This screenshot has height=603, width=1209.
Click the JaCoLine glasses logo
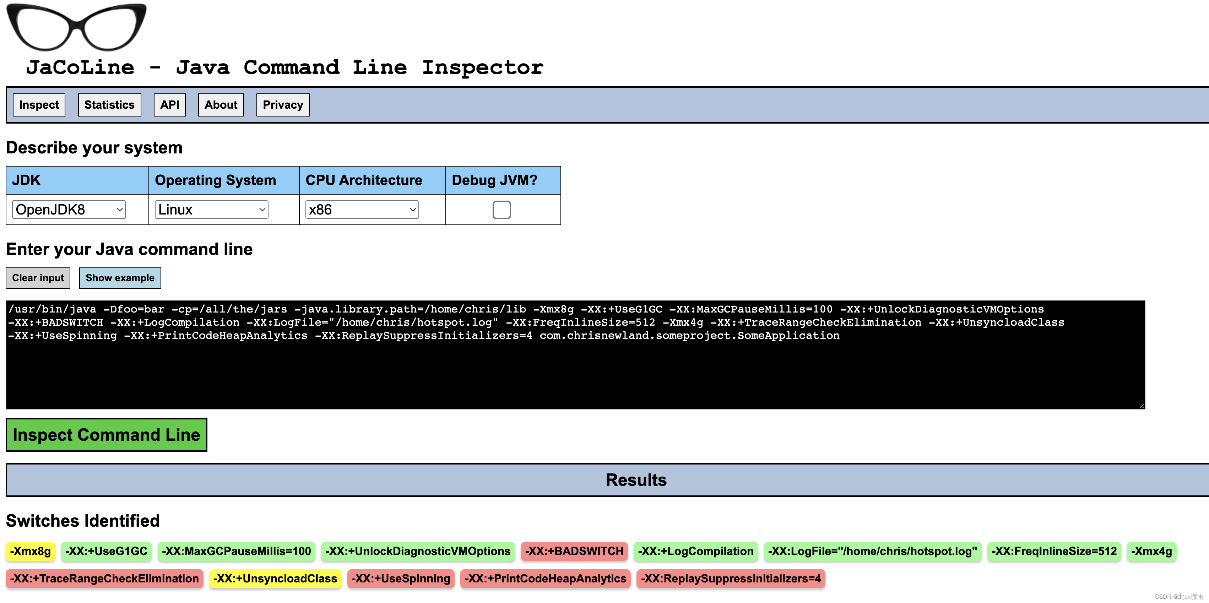point(76,27)
